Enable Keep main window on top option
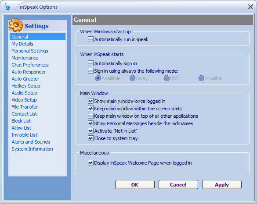This screenshot has width=257, height=204. tap(90, 116)
